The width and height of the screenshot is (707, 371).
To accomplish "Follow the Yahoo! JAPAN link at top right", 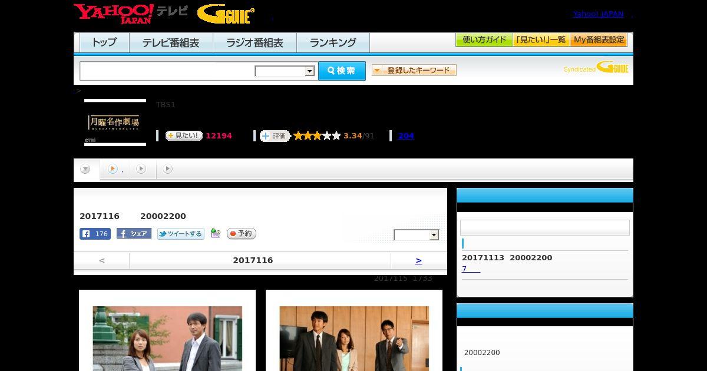I will (x=598, y=14).
